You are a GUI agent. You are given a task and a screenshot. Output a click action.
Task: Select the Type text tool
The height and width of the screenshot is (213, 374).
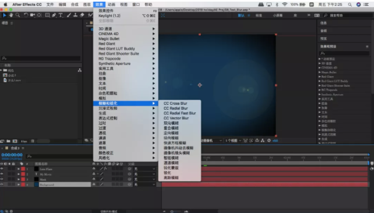coord(61,15)
